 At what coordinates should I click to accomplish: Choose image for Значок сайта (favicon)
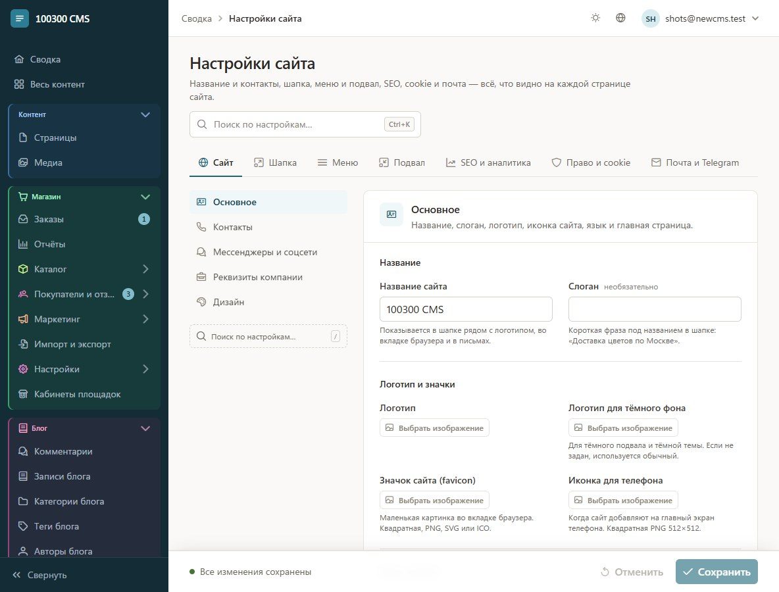(434, 500)
